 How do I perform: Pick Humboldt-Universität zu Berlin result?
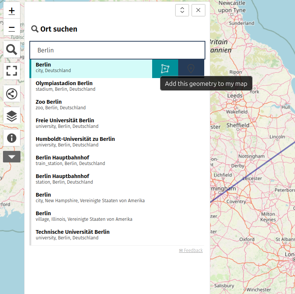tap(75, 142)
